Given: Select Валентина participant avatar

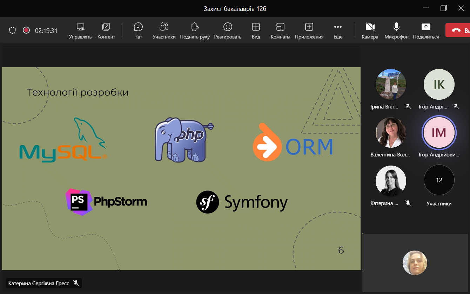Looking at the screenshot, I should click(x=391, y=132).
